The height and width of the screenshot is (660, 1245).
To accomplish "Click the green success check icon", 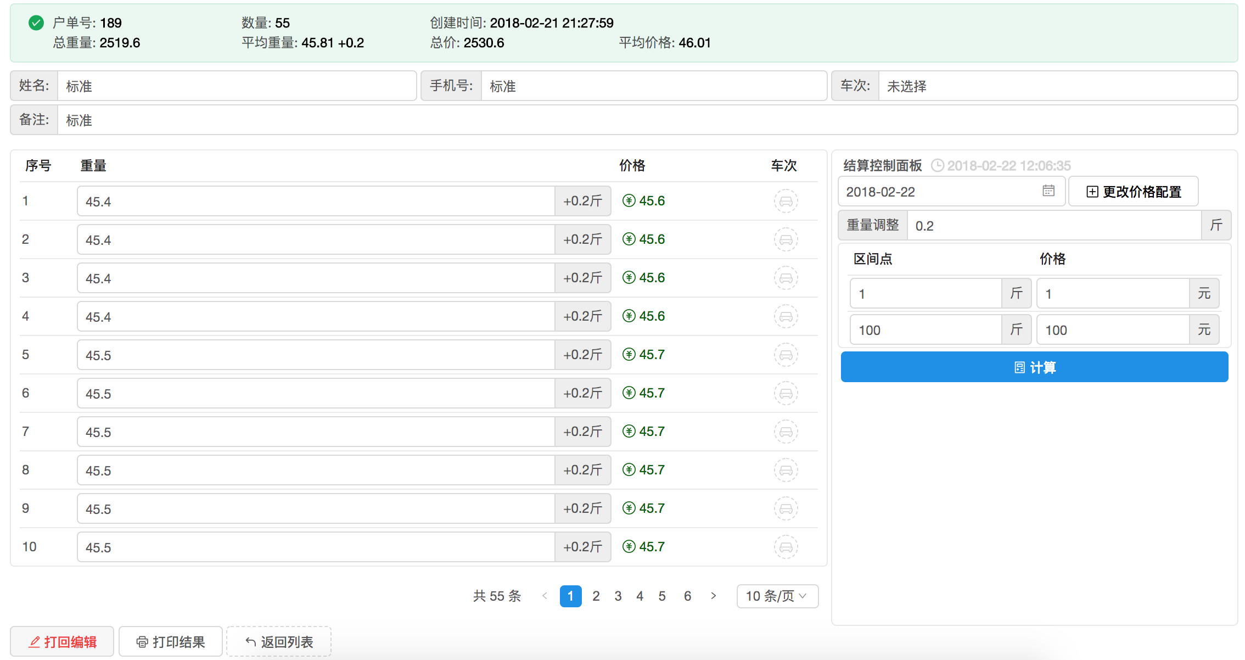I will 36,23.
